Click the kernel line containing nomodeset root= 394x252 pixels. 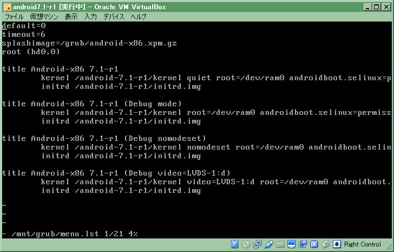(216, 147)
